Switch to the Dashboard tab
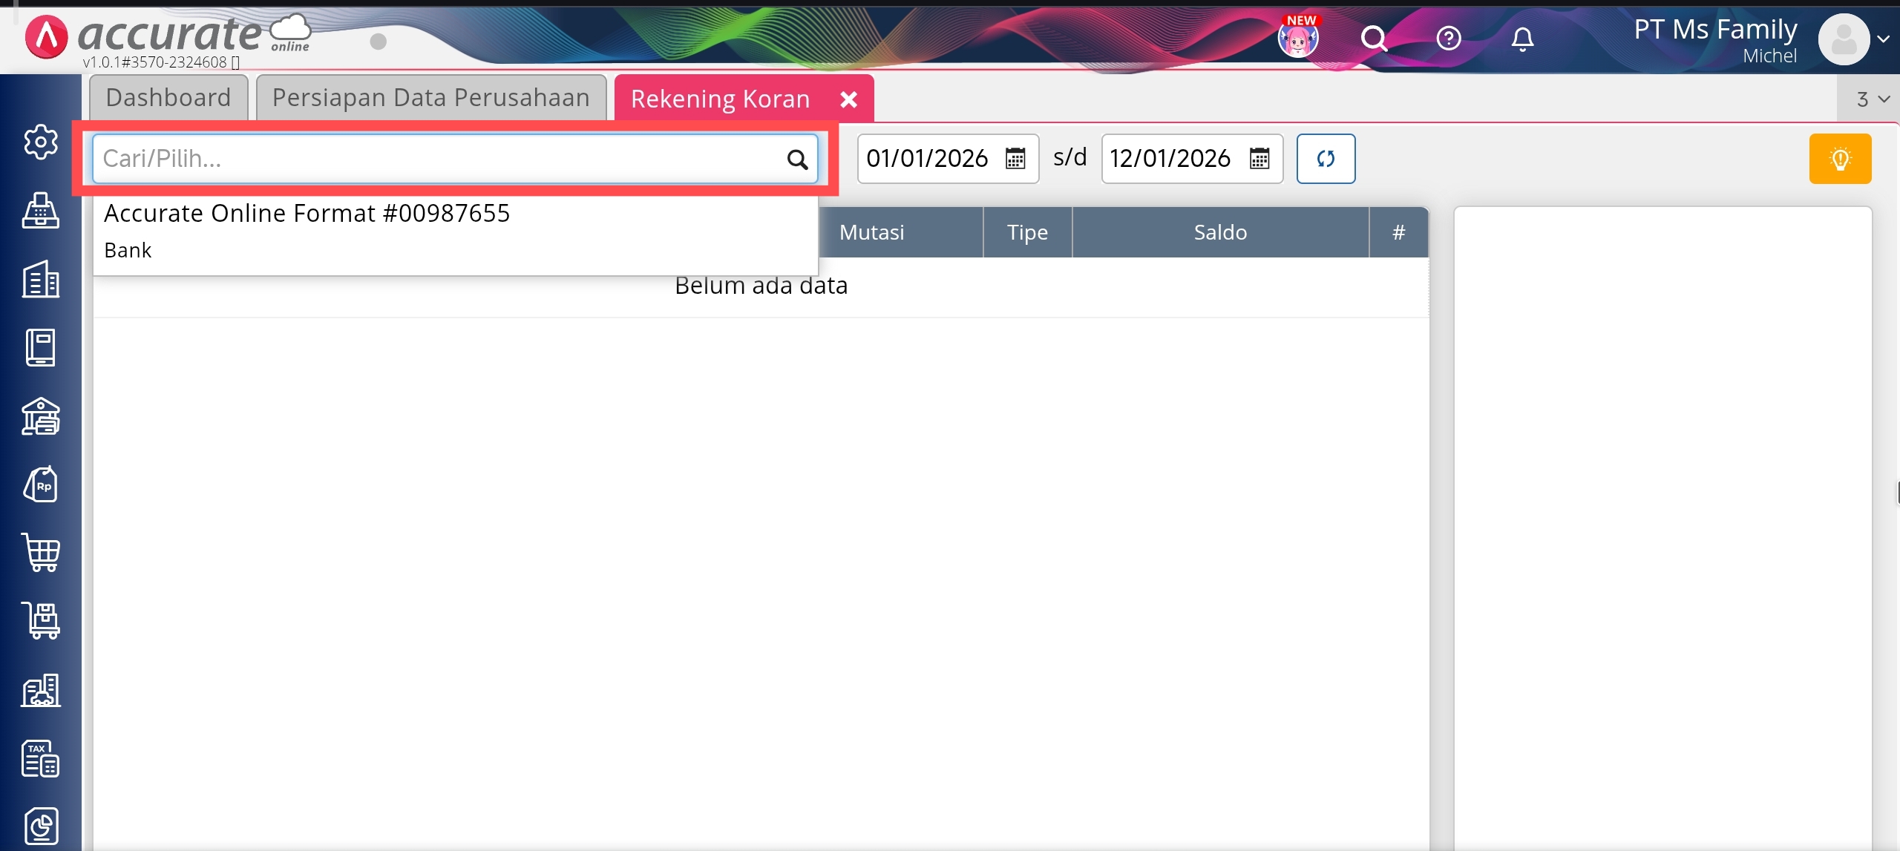The image size is (1900, 851). coord(168,98)
